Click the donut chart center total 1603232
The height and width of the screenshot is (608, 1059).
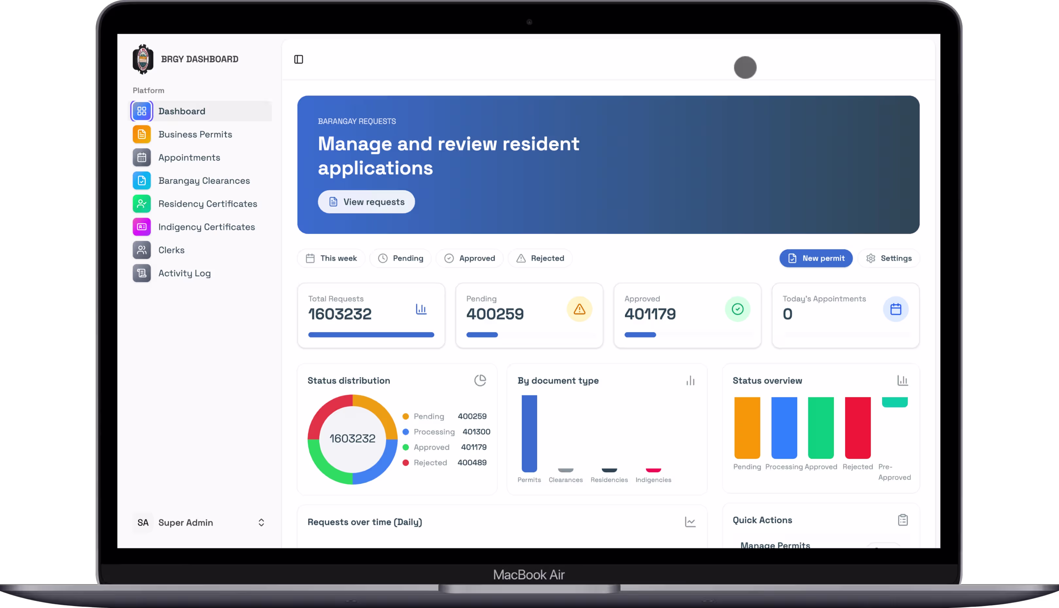(353, 439)
